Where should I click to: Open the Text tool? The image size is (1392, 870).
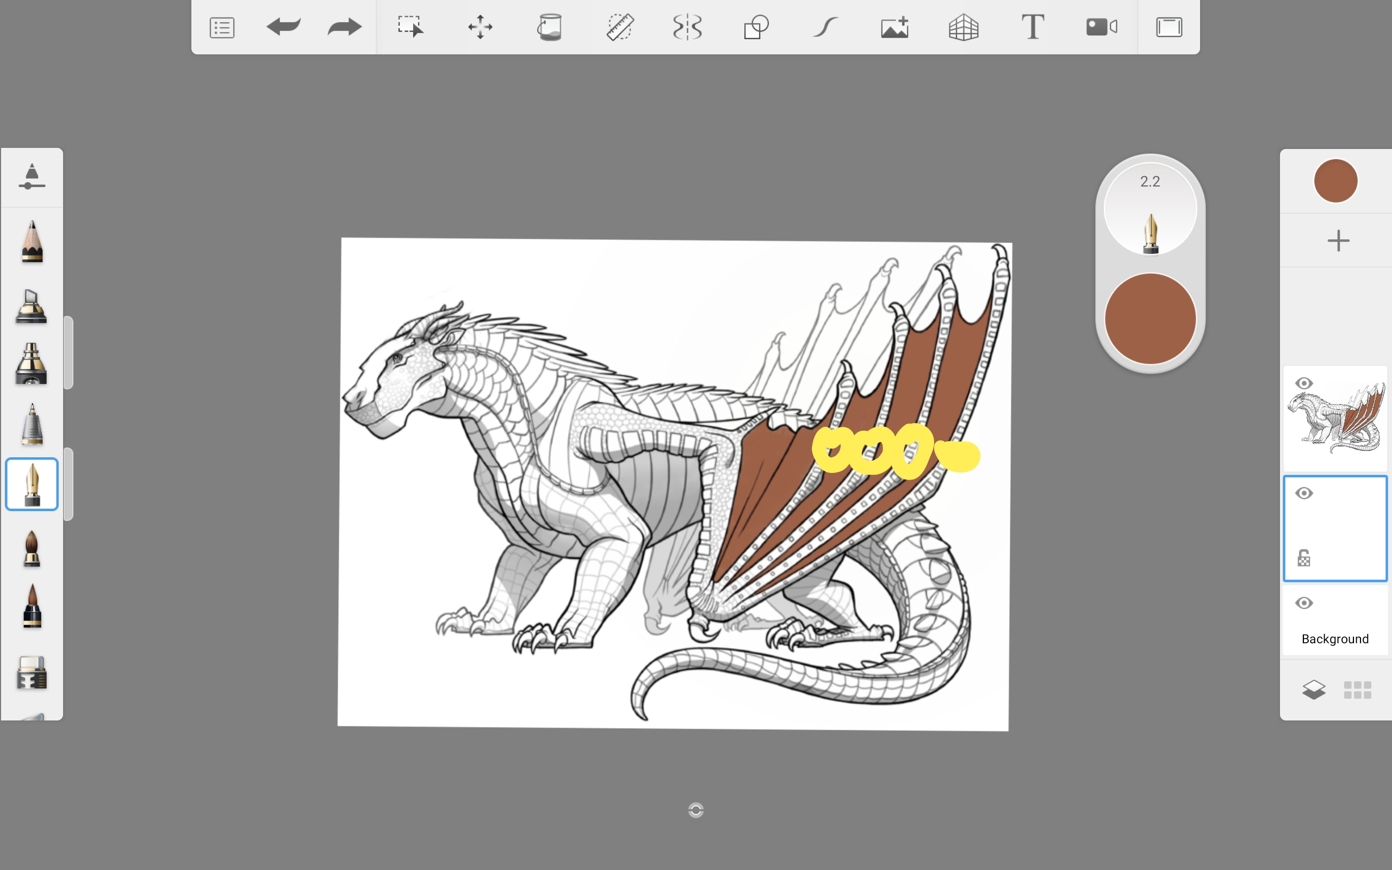coord(1033,27)
